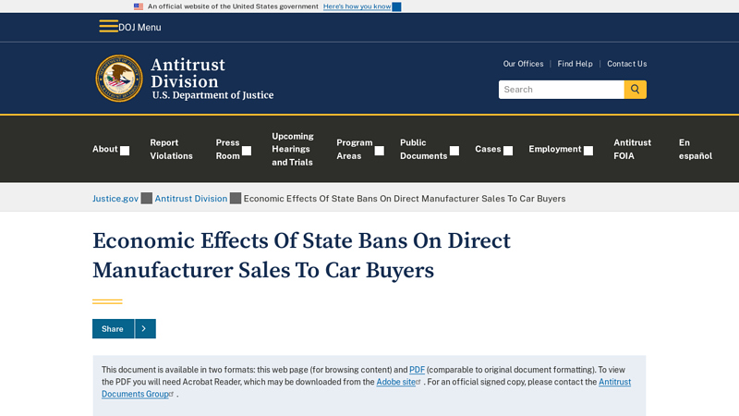This screenshot has width=739, height=416.
Task: Click the Contact Us link
Action: (x=627, y=64)
